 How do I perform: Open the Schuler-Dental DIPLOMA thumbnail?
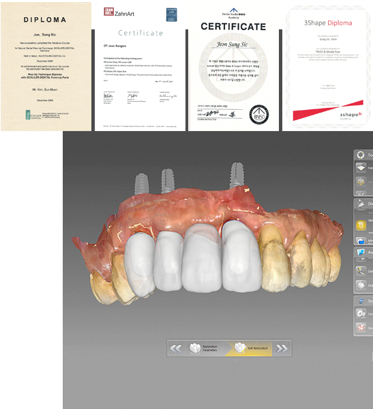[46, 66]
